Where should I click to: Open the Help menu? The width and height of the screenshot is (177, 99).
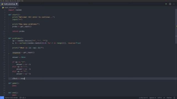click(x=22, y=1)
